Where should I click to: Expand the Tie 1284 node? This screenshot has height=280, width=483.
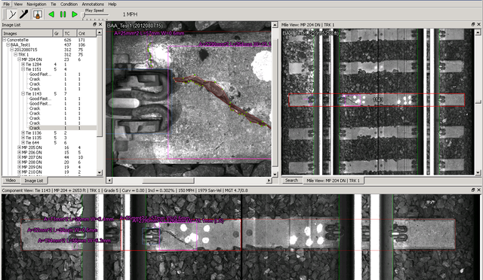point(23,64)
